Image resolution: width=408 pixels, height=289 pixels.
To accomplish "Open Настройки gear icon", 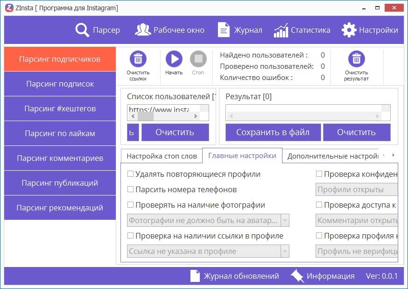I will (x=349, y=30).
